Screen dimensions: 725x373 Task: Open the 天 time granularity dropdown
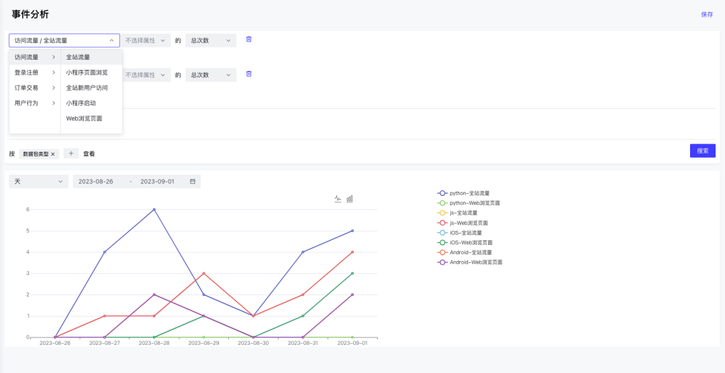pos(38,182)
